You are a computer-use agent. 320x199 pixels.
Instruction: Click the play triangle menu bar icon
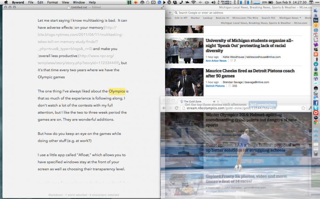(x=164, y=2)
